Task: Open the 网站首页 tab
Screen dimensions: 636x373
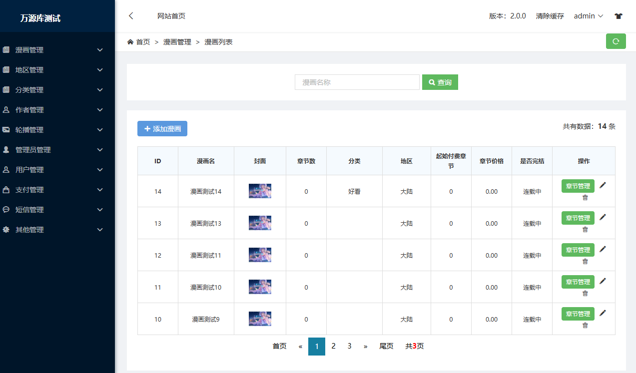Action: [171, 16]
